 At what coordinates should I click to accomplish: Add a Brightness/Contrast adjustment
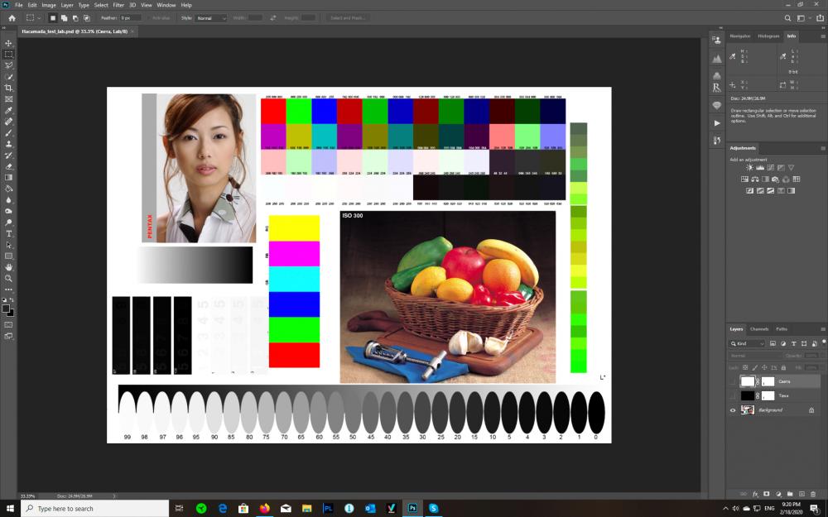coord(750,168)
